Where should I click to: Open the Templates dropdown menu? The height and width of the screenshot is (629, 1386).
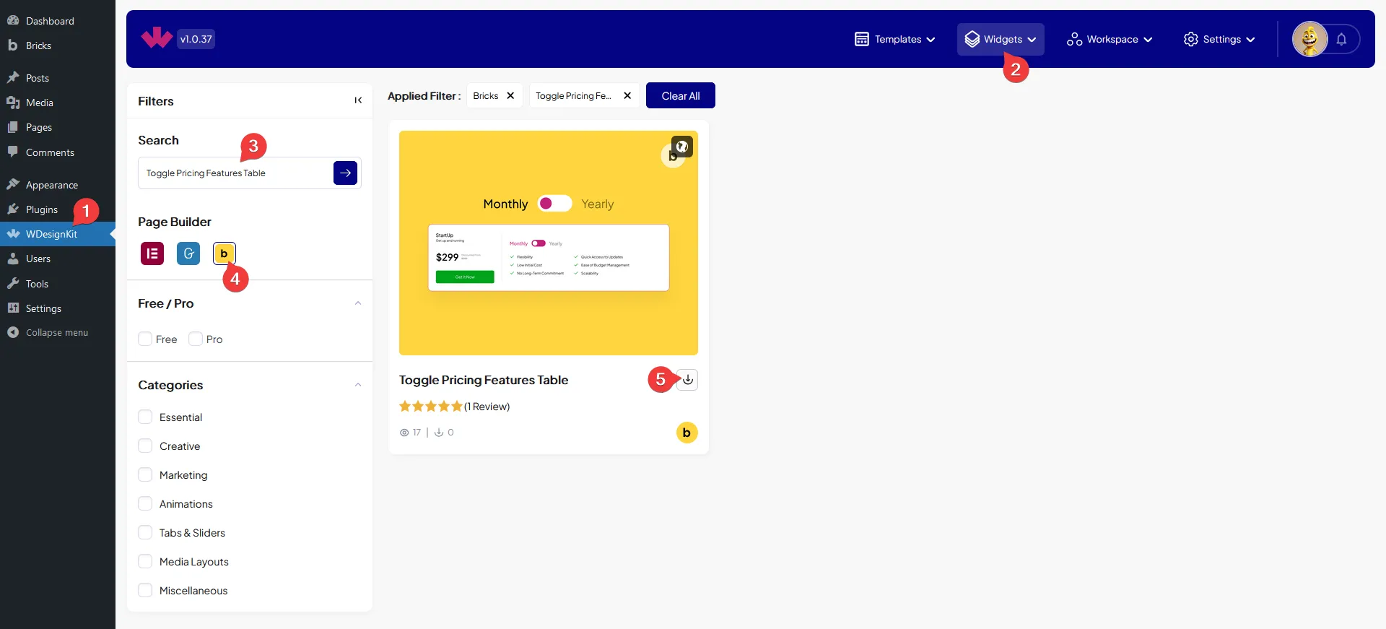click(895, 40)
